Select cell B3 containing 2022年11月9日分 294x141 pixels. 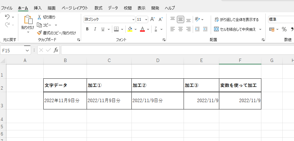click(65, 100)
